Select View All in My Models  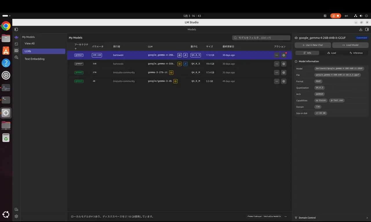pyautogui.click(x=44, y=44)
